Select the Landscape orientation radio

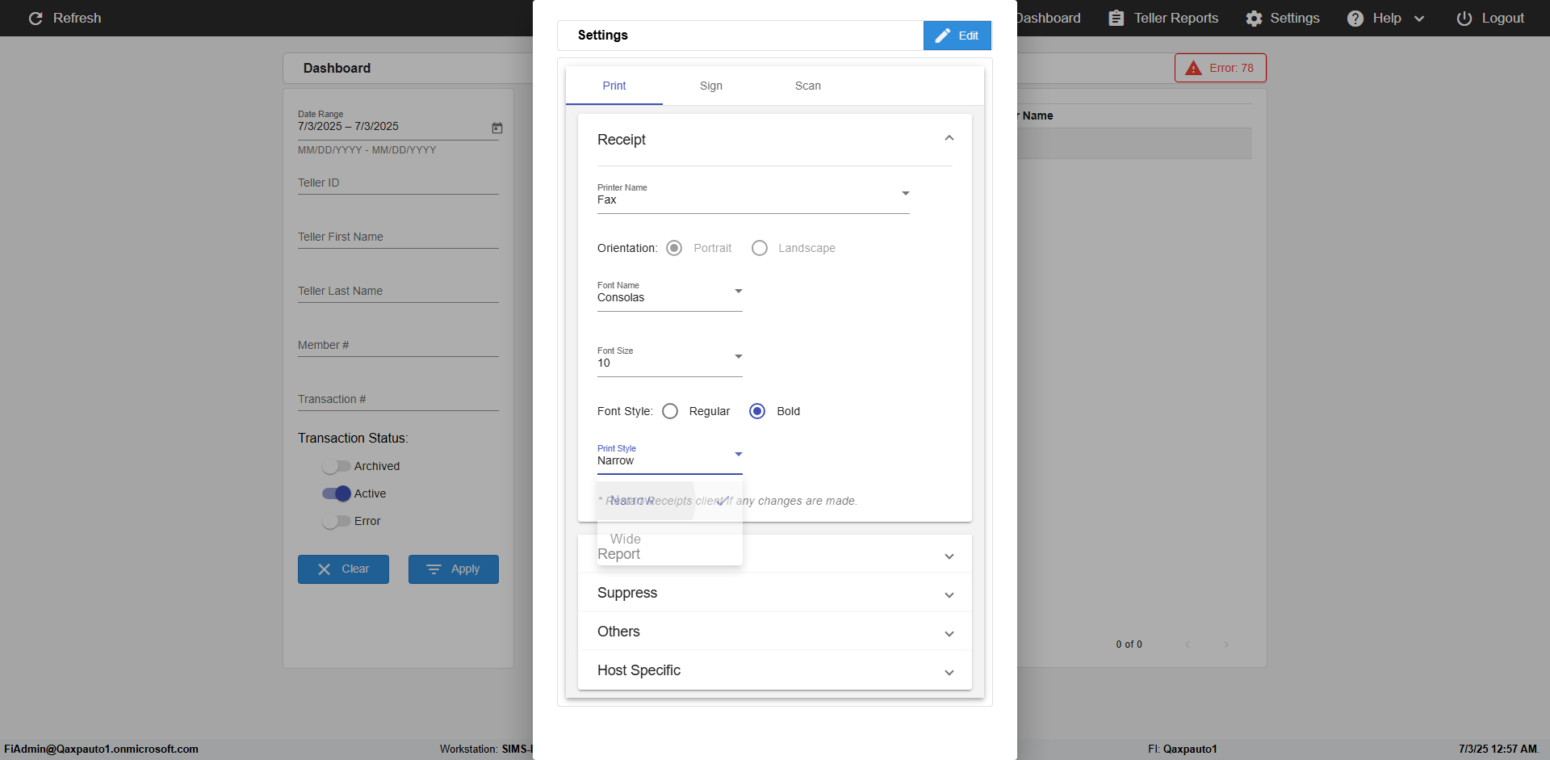[x=760, y=248]
